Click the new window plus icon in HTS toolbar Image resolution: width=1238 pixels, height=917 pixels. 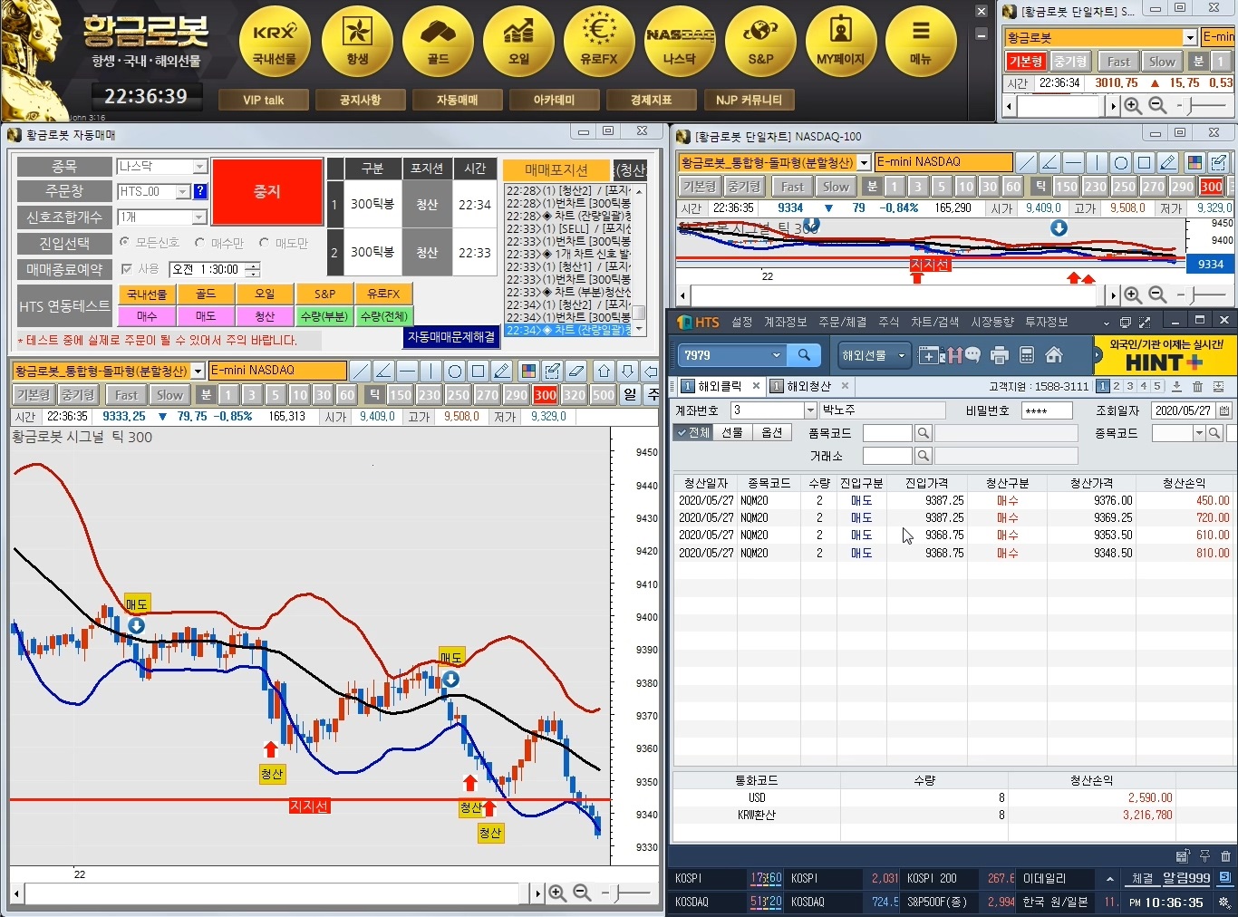(x=928, y=355)
